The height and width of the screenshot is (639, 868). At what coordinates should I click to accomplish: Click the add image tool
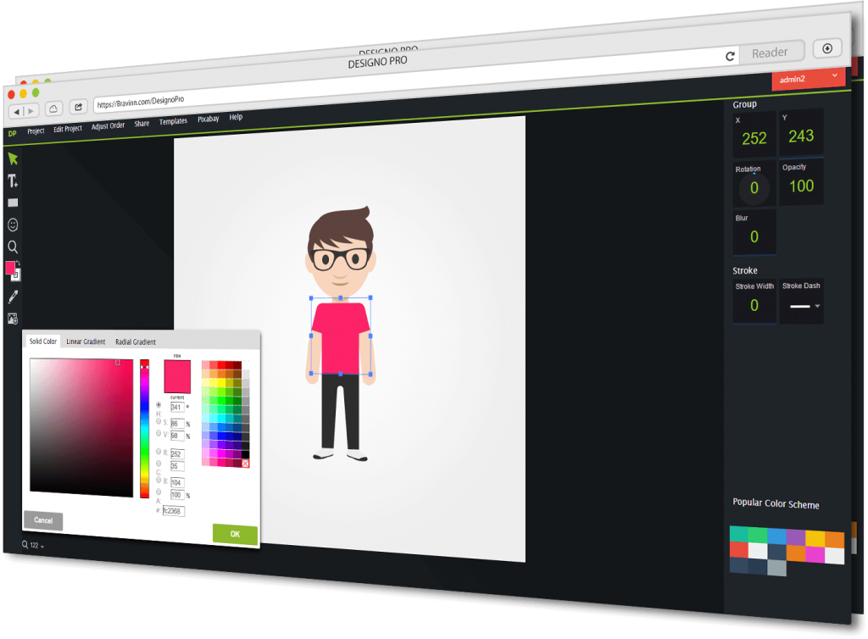13,319
